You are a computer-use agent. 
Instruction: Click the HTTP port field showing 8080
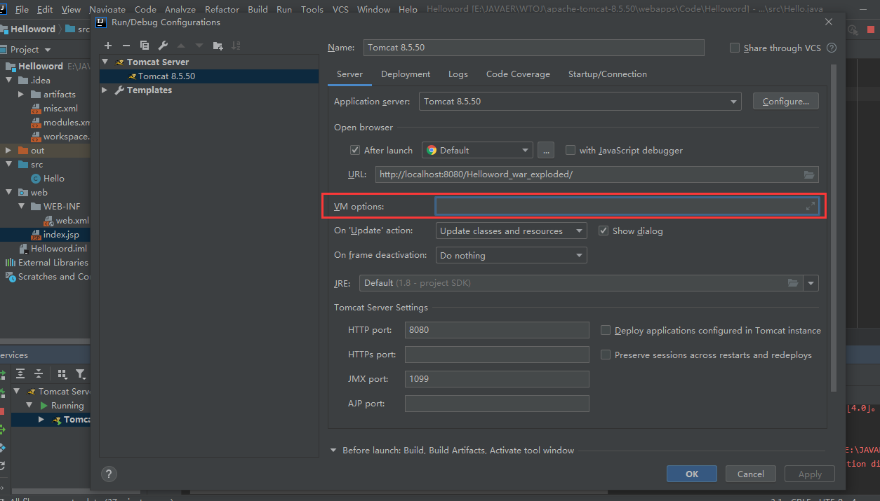pos(497,330)
